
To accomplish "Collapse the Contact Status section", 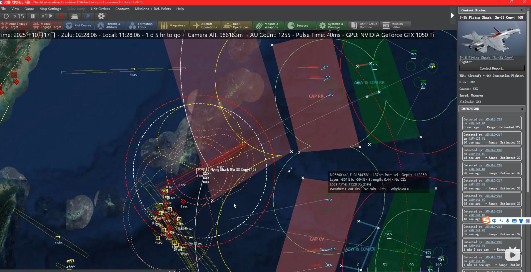I will point(522,10).
